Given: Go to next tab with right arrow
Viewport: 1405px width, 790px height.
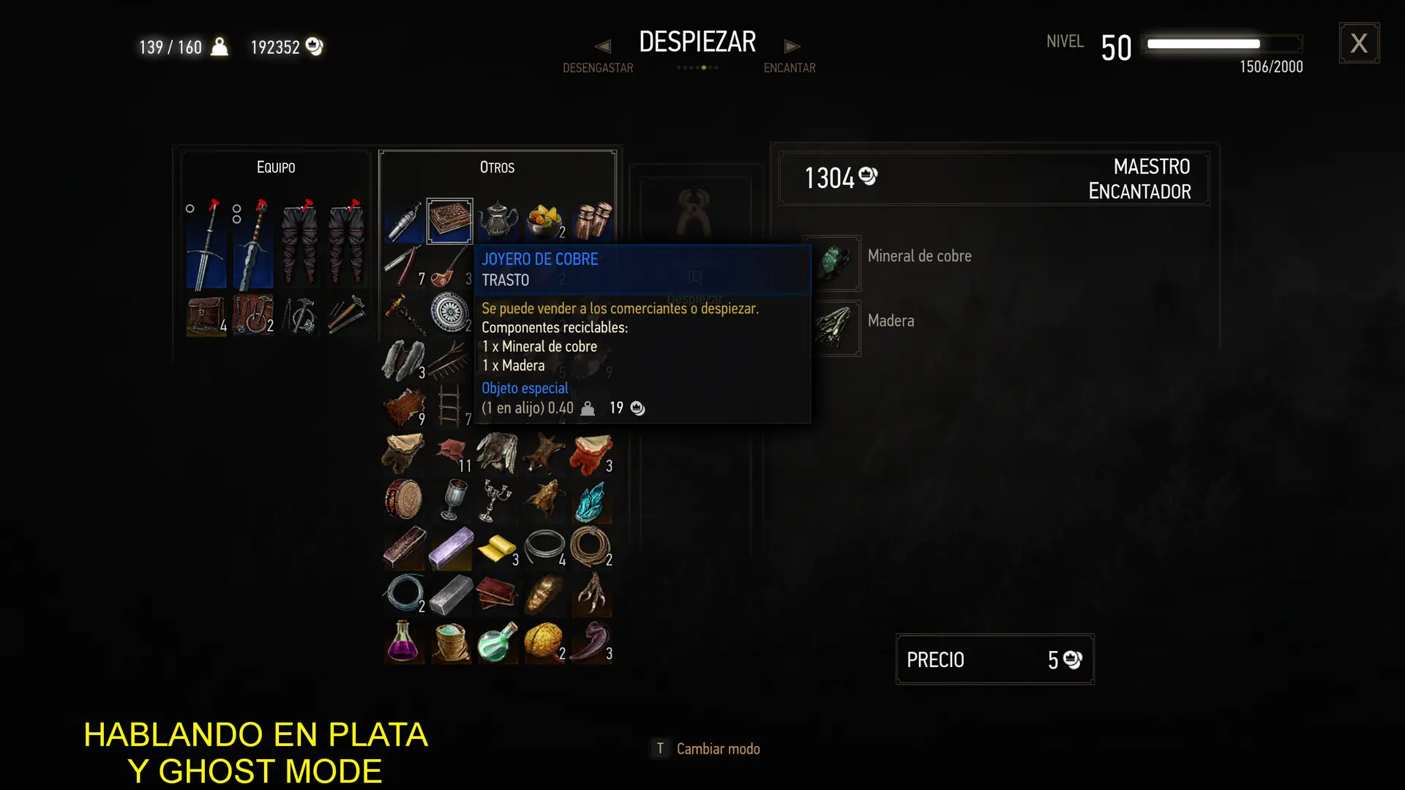Looking at the screenshot, I should tap(792, 46).
